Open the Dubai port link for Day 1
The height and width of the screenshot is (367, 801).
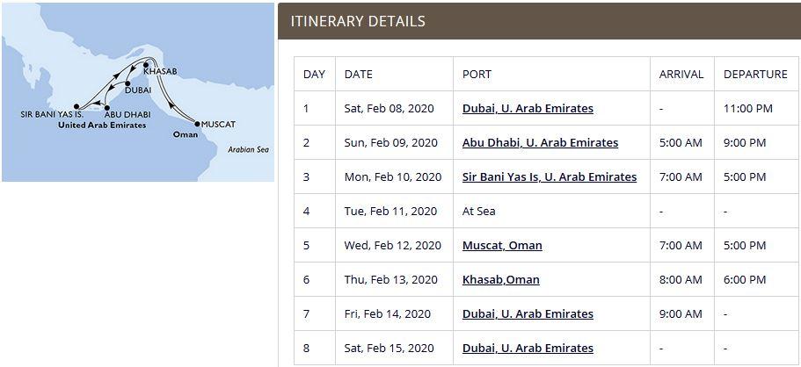click(528, 109)
